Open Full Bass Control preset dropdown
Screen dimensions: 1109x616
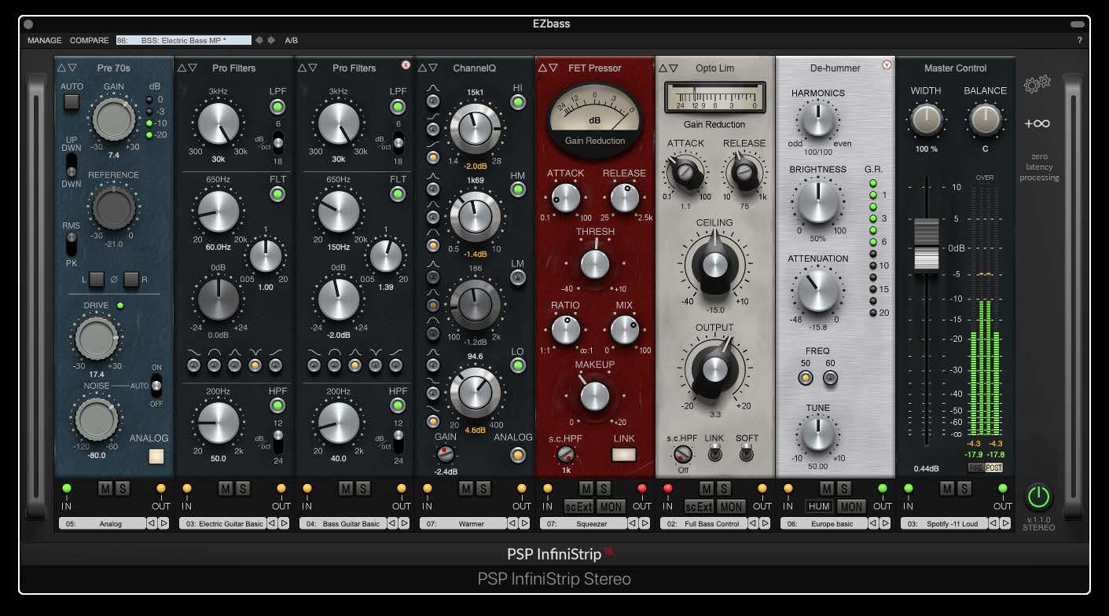[703, 523]
